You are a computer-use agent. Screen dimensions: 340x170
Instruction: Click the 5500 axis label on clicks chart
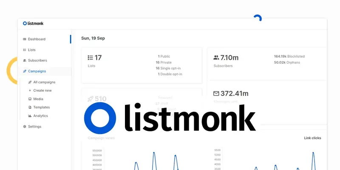218,150
